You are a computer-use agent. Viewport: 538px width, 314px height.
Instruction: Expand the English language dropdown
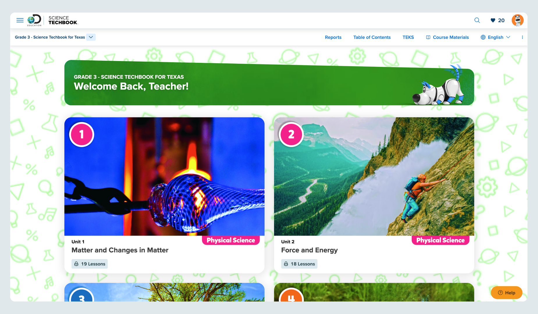pyautogui.click(x=508, y=37)
